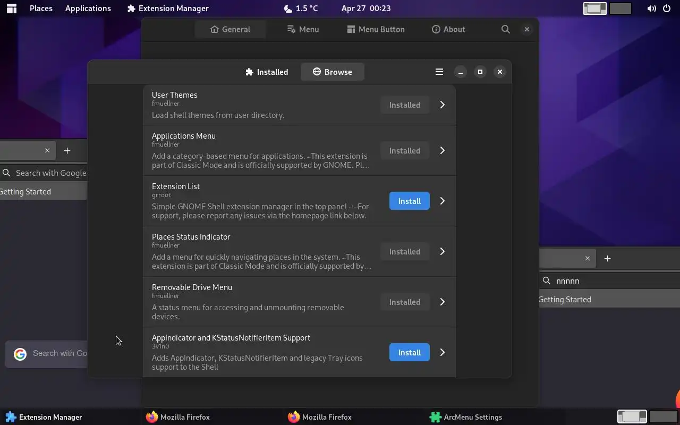
Task: Click the ArcMenu button icon in top panel
Action: [x=11, y=8]
